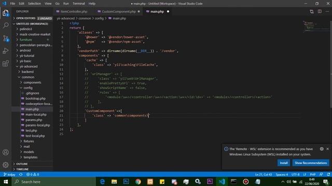Click the recording app icon in taskbar
The image size is (332, 186).
coord(245,181)
